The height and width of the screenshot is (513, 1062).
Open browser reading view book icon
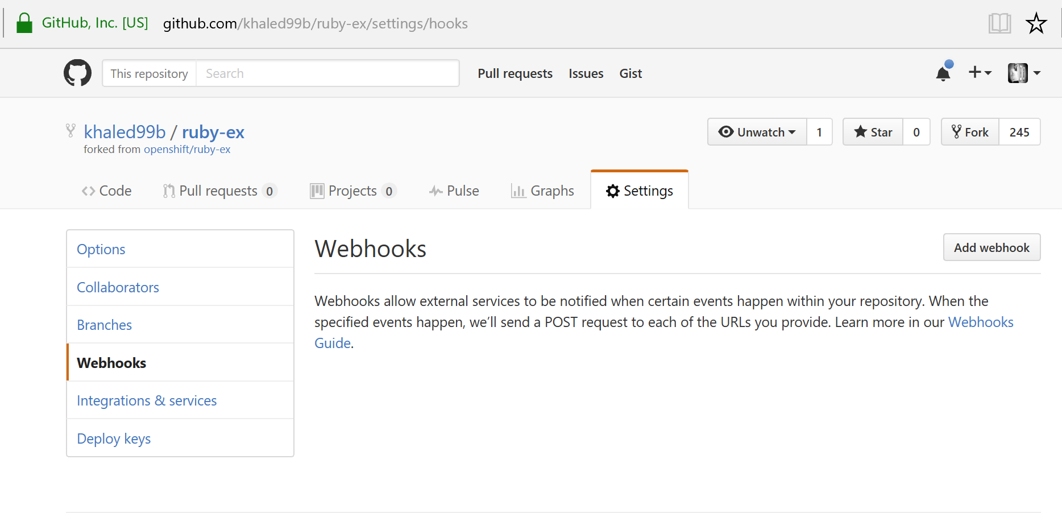(x=999, y=23)
